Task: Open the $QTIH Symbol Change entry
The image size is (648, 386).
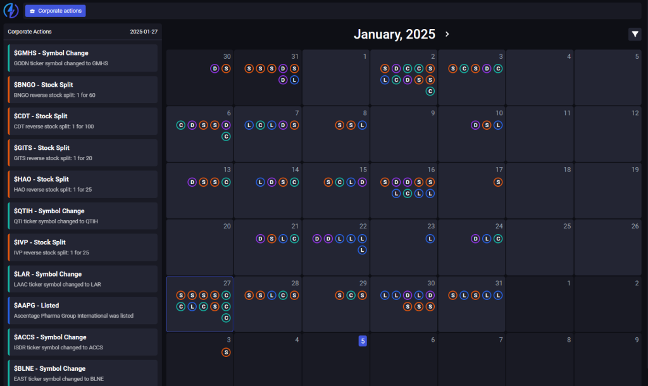Action: (x=83, y=216)
